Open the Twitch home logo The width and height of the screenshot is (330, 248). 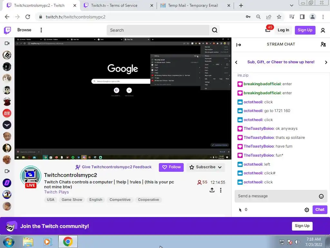point(8,30)
